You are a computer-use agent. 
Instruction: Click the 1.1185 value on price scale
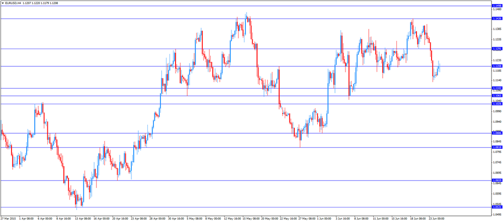[x=497, y=70]
